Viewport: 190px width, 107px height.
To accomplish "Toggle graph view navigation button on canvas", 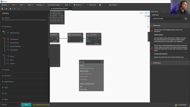I will [147, 13].
